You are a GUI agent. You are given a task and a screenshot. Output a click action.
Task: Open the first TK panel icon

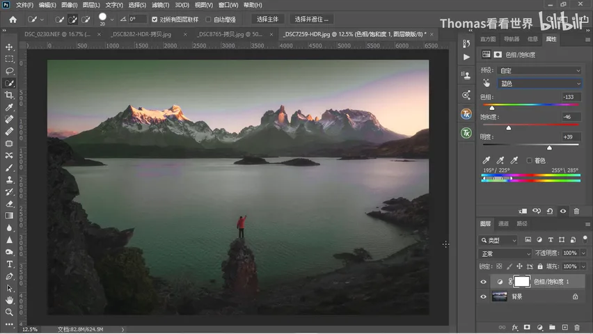tap(466, 114)
